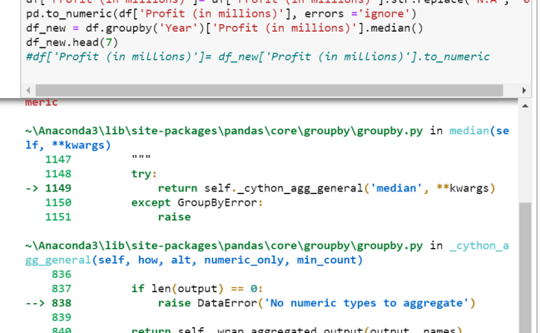The height and width of the screenshot is (333, 541).
Task: Click traceback line number 1149
Action: click(58, 188)
